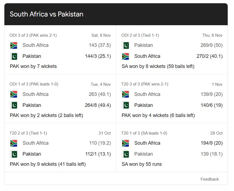Image resolution: width=234 pixels, height=191 pixels.
Task: Open the Feedback link
Action: pyautogui.click(x=210, y=179)
